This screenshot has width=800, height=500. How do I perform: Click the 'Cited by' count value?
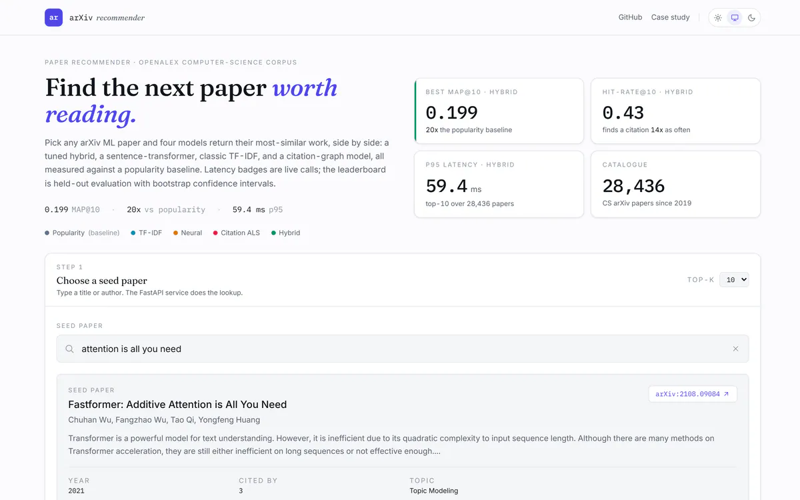point(241,491)
